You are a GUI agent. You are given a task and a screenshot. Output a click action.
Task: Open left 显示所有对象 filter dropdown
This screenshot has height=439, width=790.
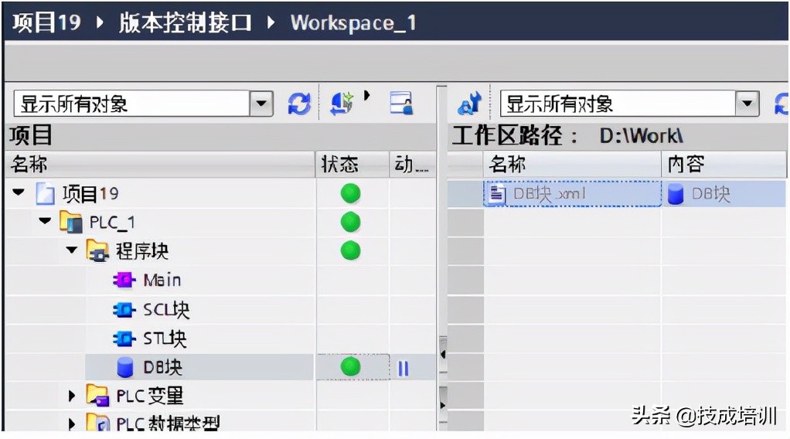pos(261,104)
